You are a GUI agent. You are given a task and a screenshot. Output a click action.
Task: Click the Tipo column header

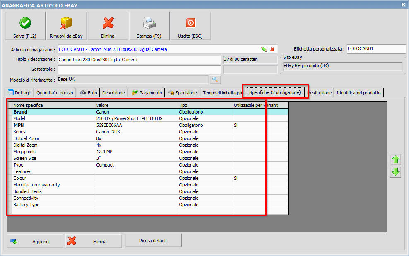[x=205, y=105]
